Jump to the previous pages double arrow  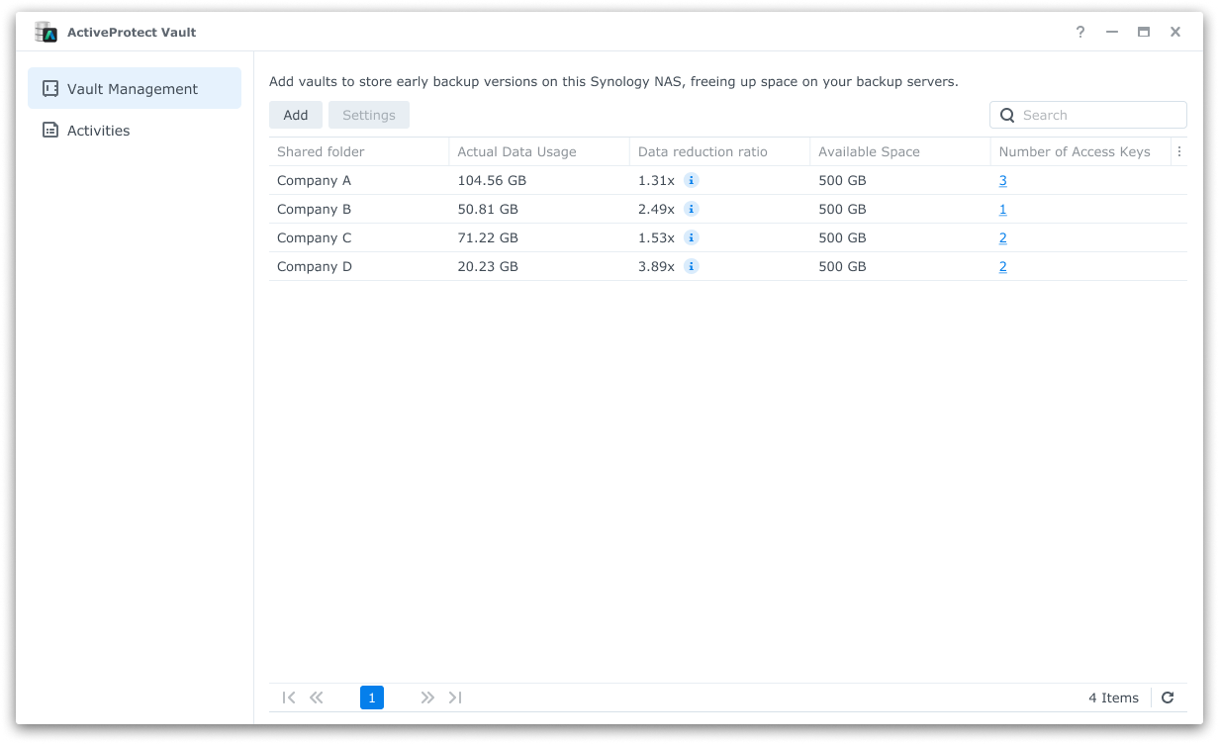point(317,697)
